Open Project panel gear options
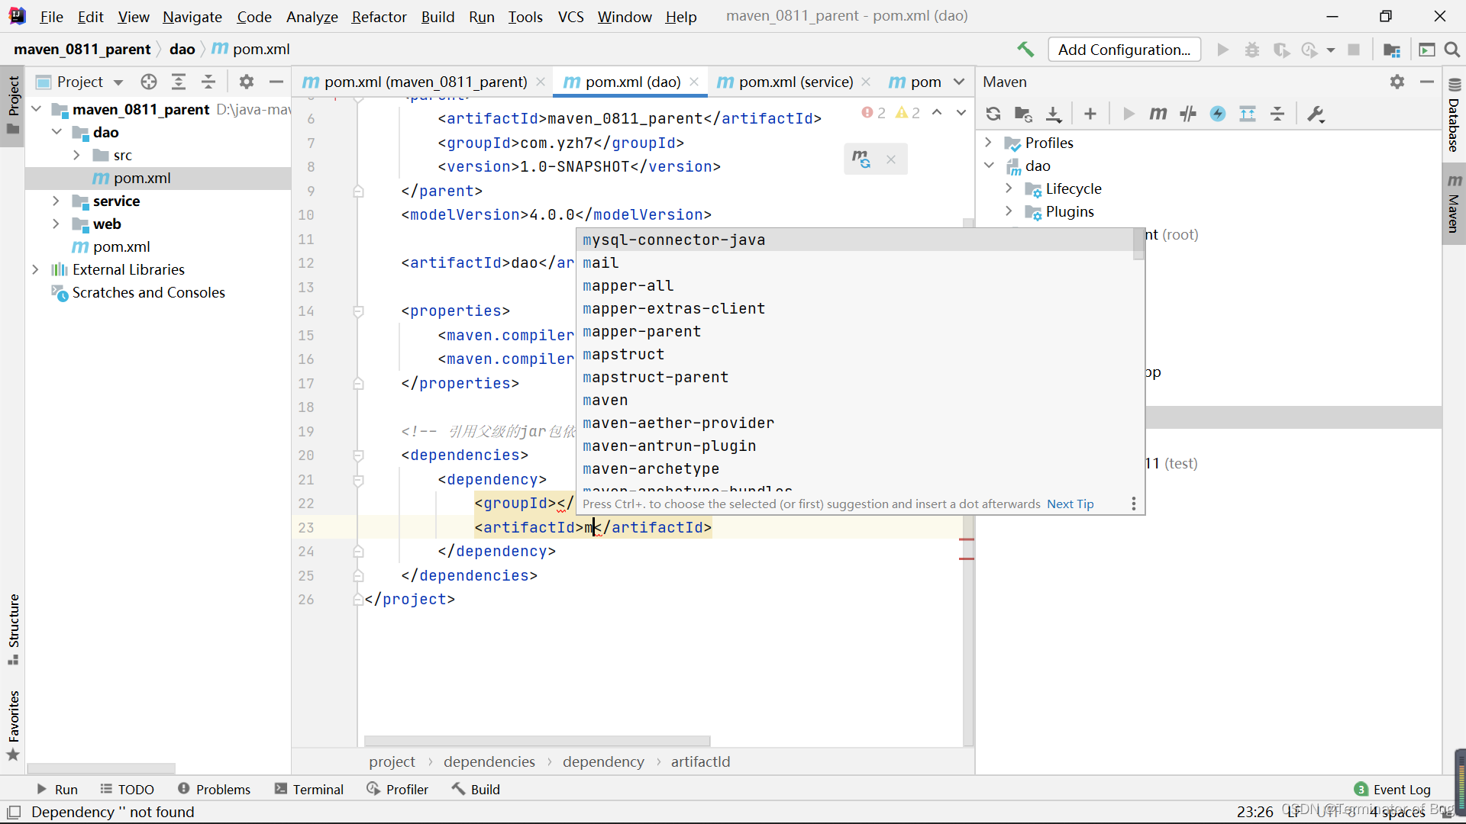The width and height of the screenshot is (1466, 824). (x=247, y=82)
